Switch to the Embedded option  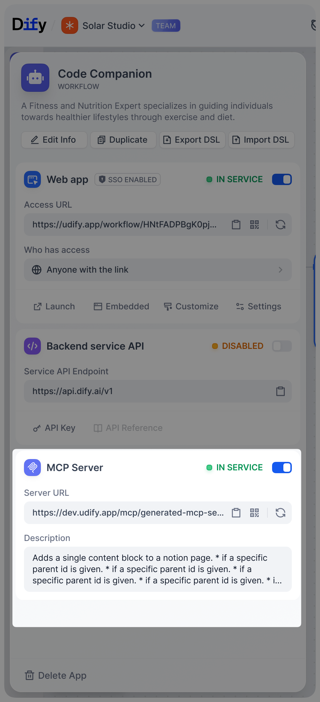pyautogui.click(x=121, y=306)
